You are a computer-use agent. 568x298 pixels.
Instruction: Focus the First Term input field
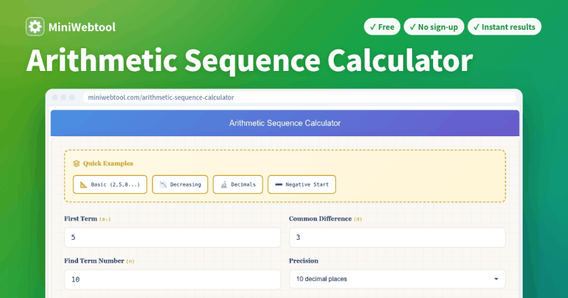click(x=173, y=238)
